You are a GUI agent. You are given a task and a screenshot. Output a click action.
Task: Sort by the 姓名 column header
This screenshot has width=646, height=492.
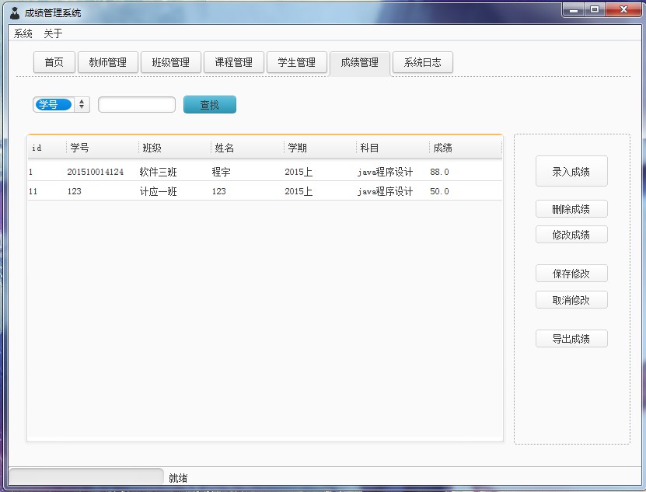pyautogui.click(x=247, y=148)
